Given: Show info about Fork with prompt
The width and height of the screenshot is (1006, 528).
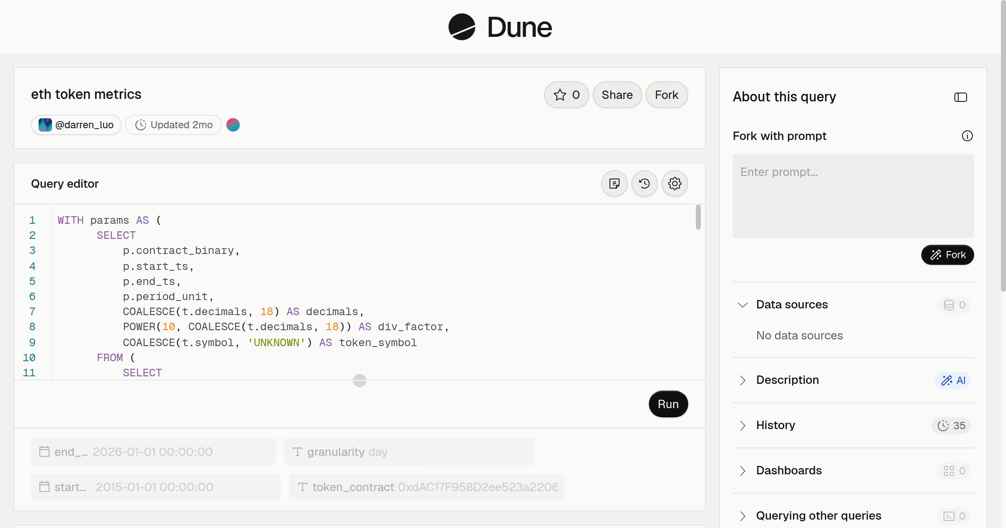Looking at the screenshot, I should (967, 136).
